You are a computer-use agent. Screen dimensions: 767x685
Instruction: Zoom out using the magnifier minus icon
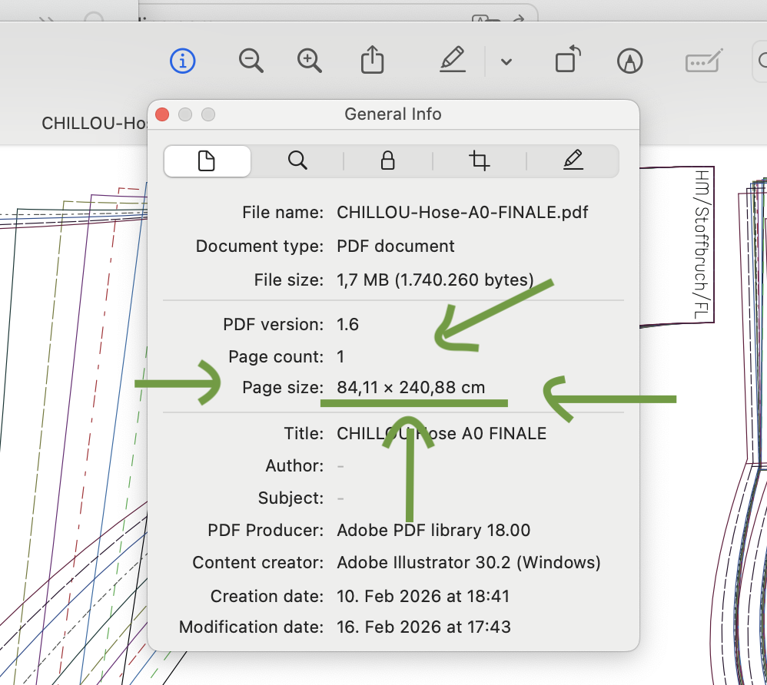(x=251, y=60)
